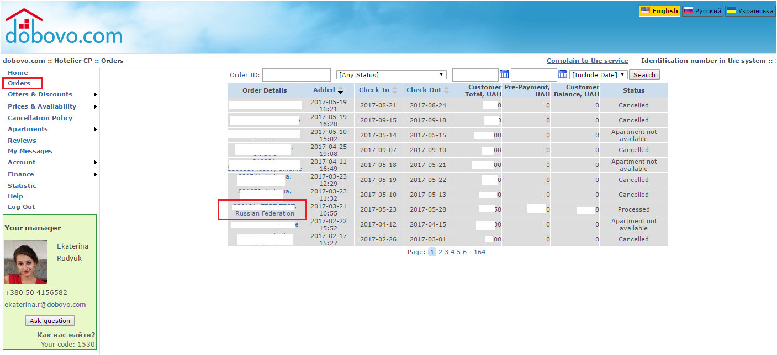Click the ekaterina.r@dobovo.com email link

[45, 304]
